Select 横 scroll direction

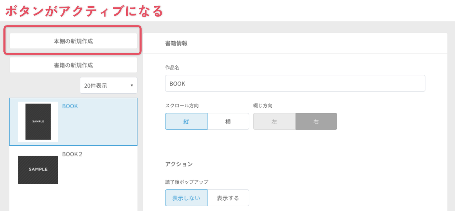pyautogui.click(x=228, y=121)
